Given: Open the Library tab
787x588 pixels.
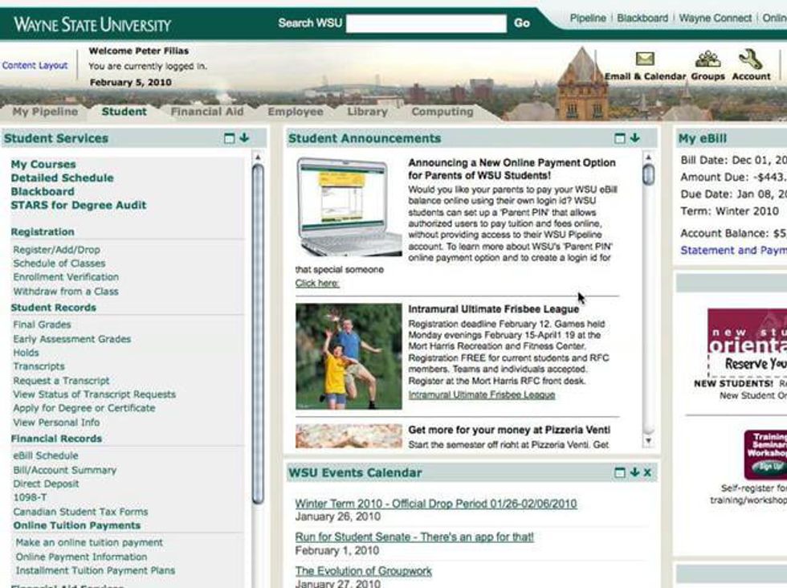Looking at the screenshot, I should [367, 112].
